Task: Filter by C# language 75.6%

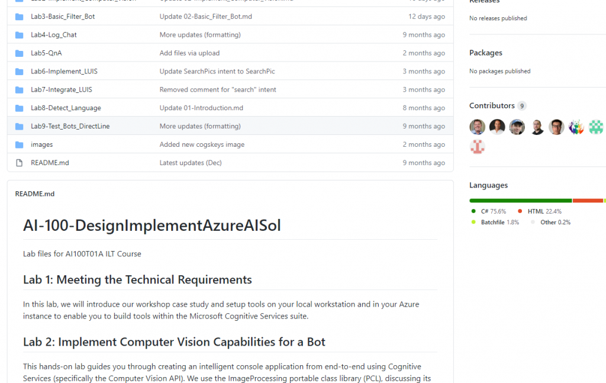Action: 492,211
